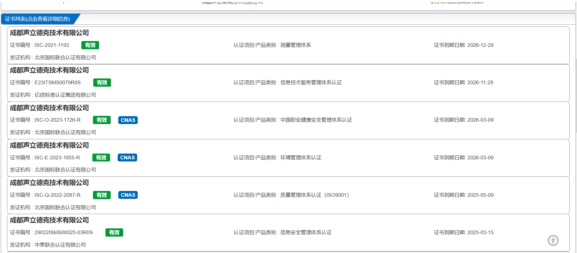Click 有效 badge for ISC-2021-1193

tap(90, 45)
